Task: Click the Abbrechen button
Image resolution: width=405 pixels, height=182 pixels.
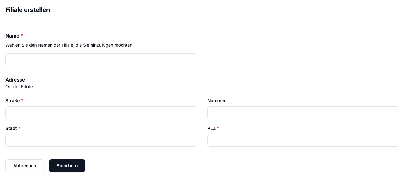Action: [x=25, y=166]
